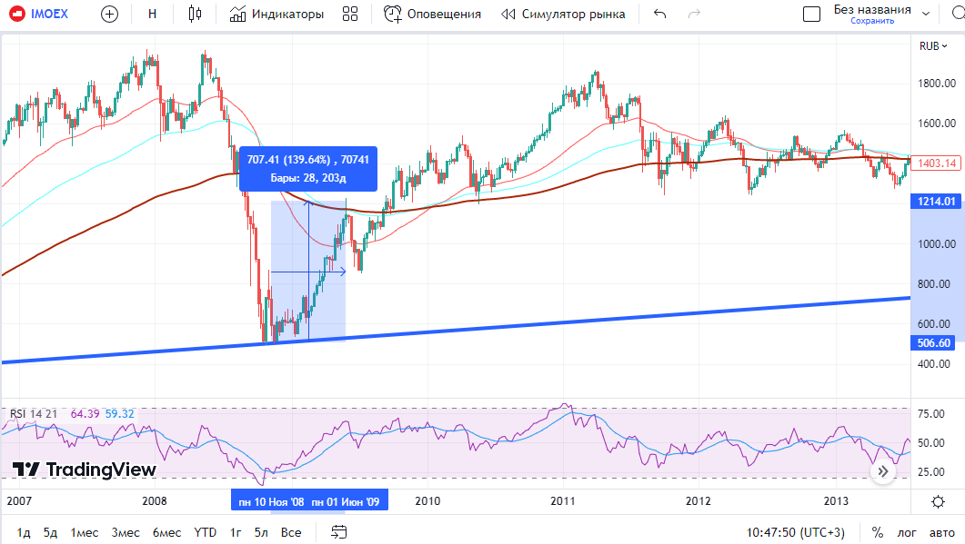Set the range to 5д
Screen dimensions: 965x544
click(x=50, y=532)
